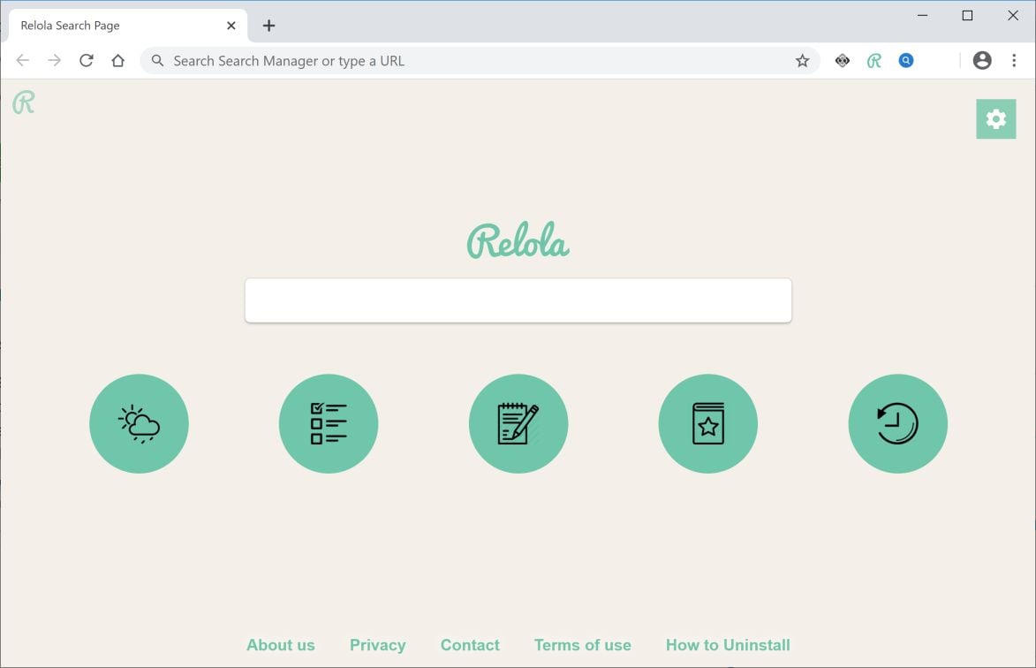Click the Relola extension icon in toolbar
The image size is (1036, 668).
874,61
